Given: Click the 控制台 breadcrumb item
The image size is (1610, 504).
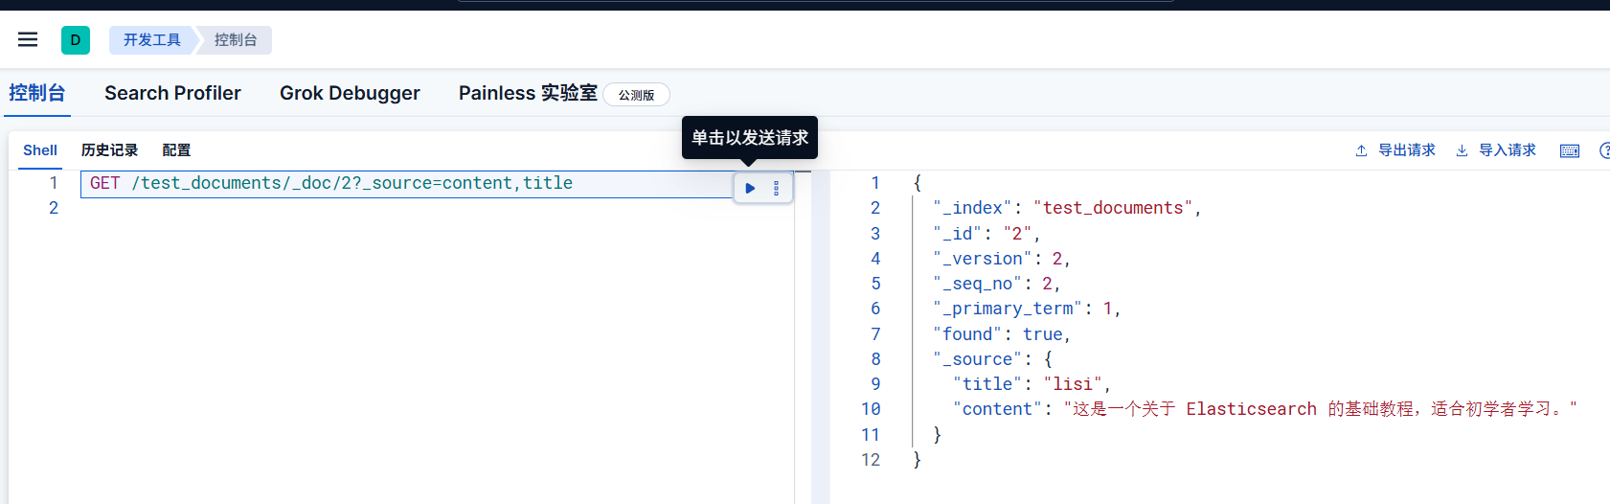Looking at the screenshot, I should [236, 40].
